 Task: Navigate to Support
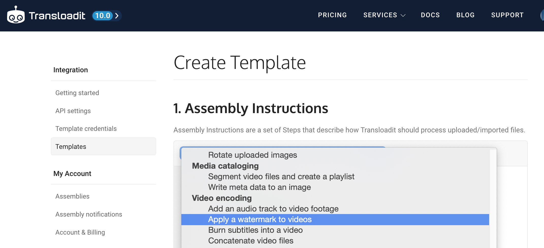(507, 15)
